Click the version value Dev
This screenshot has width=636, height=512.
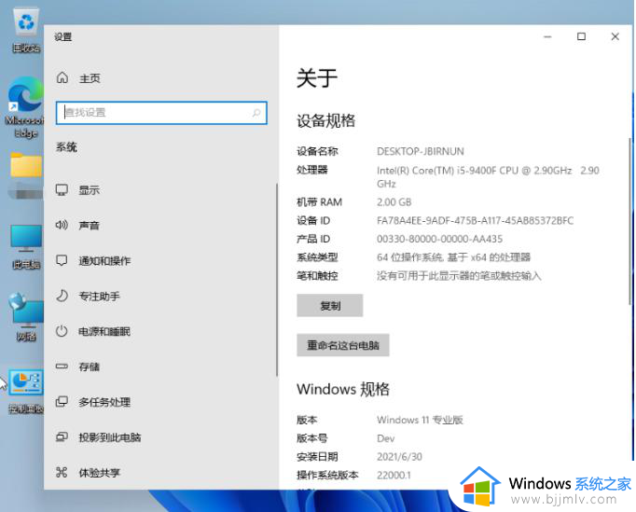point(386,438)
